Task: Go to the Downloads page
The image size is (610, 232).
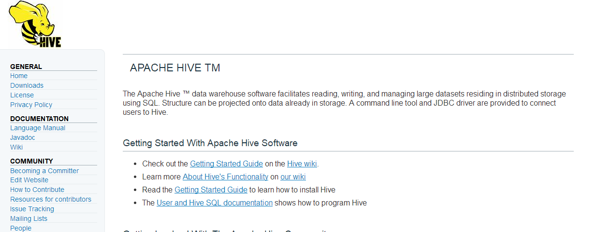Action: tap(27, 85)
